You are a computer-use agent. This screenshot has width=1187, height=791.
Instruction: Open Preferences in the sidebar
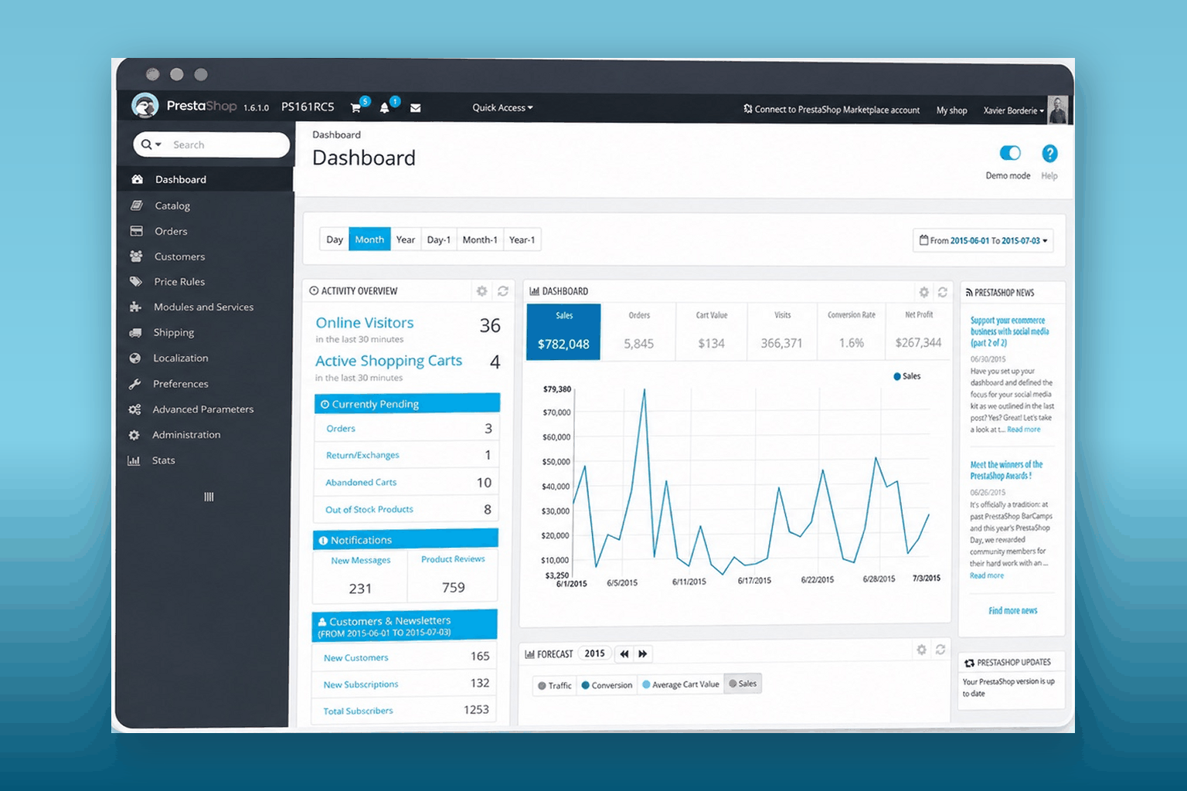point(205,383)
